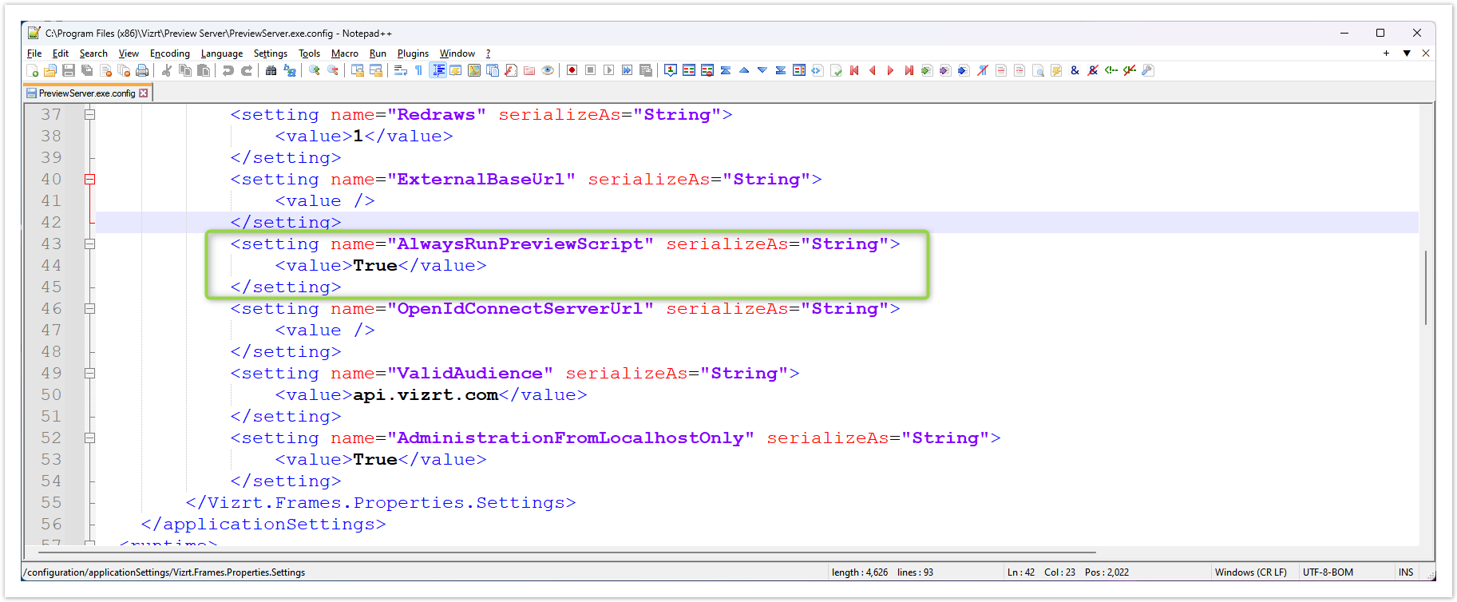Save the file with the floppy icon
Image resolution: width=1457 pixels, height=602 pixels.
(x=69, y=71)
